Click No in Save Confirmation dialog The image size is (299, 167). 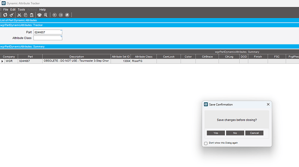235,133
